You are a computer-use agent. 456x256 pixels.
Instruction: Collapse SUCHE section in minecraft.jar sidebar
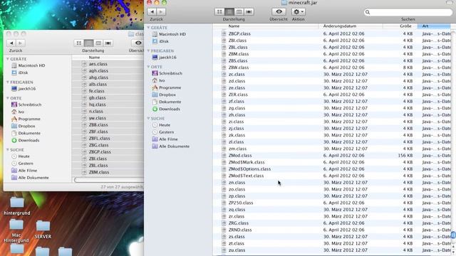[149, 119]
